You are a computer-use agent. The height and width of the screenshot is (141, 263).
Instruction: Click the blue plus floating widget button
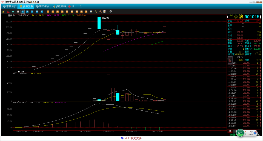pyautogui.click(x=255, y=133)
